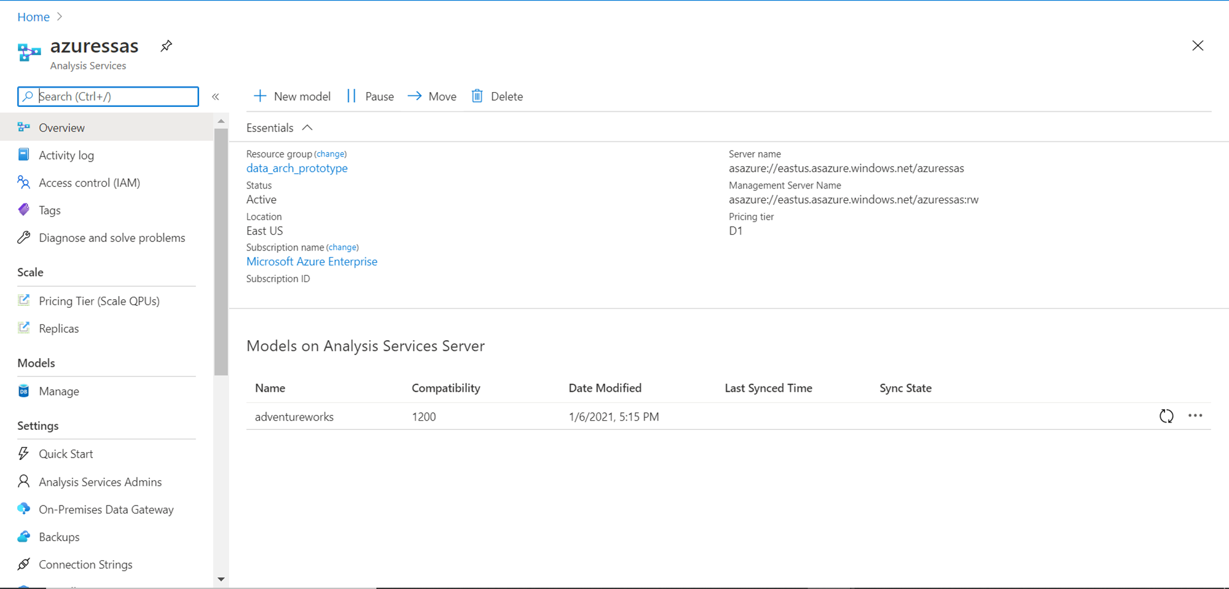This screenshot has width=1229, height=589.
Task: Open Access control (IAM)
Action: (x=89, y=183)
